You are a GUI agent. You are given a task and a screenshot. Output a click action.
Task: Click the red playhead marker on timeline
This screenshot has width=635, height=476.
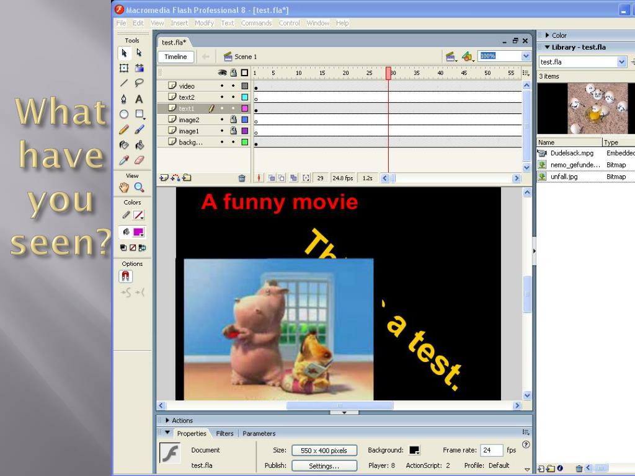click(388, 74)
